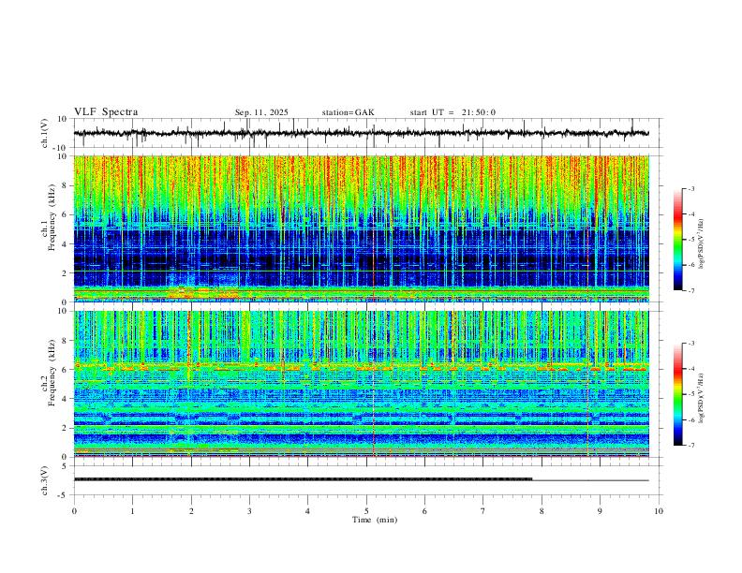742x573 pixels.
Task: Click the ch.2 spectrogram PSD scale label
Action: coord(702,398)
